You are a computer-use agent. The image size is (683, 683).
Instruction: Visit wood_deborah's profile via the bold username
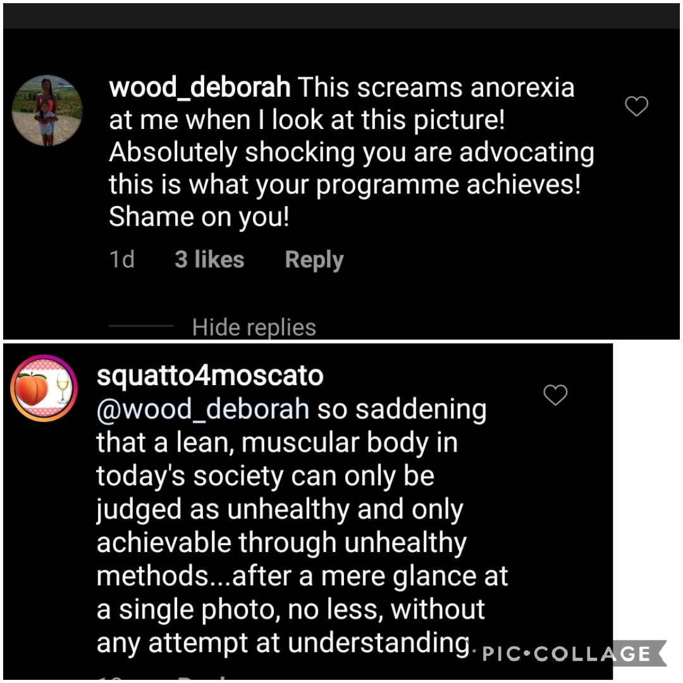pos(199,87)
